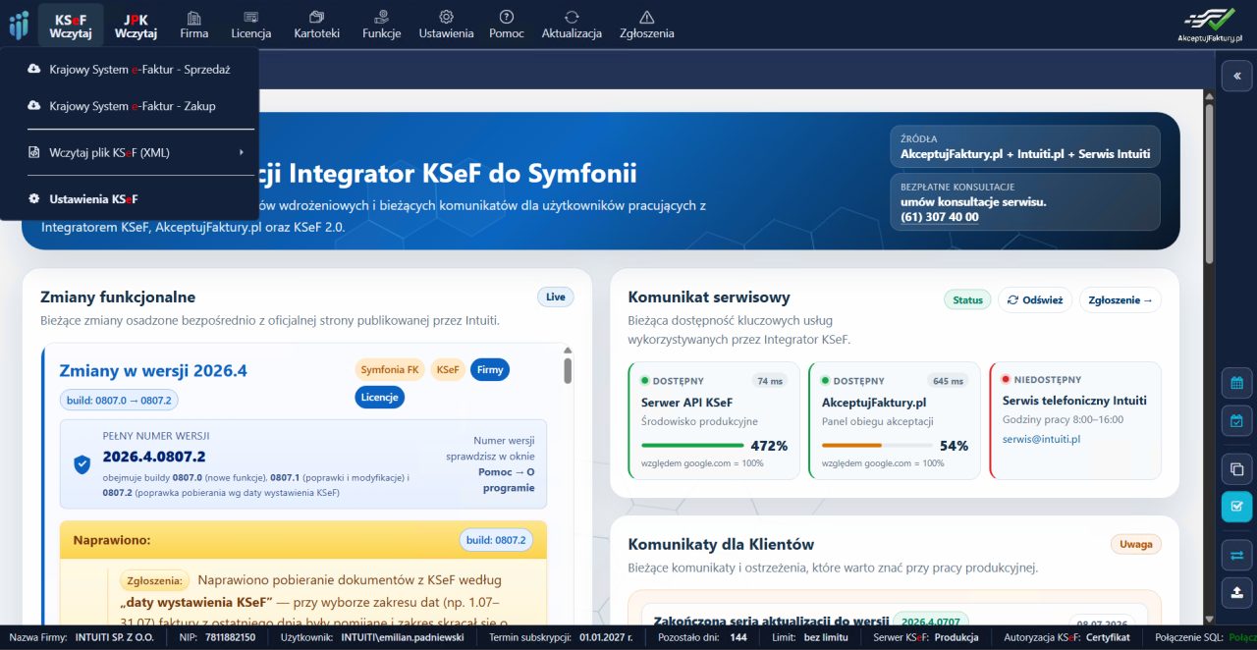Click the Serwis telefoniczny Intuiti card

coord(1075,420)
